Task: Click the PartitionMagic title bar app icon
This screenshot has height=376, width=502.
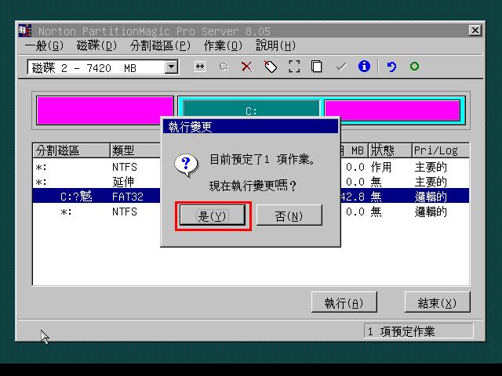Action: point(25,31)
